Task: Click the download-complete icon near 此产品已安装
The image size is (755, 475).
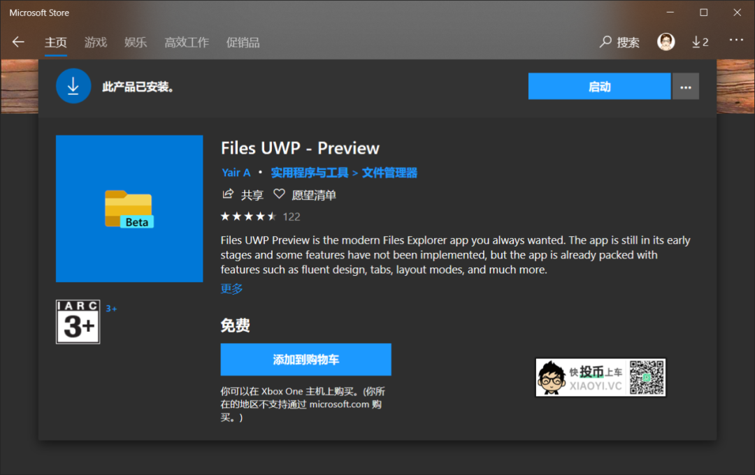Action: pyautogui.click(x=73, y=86)
